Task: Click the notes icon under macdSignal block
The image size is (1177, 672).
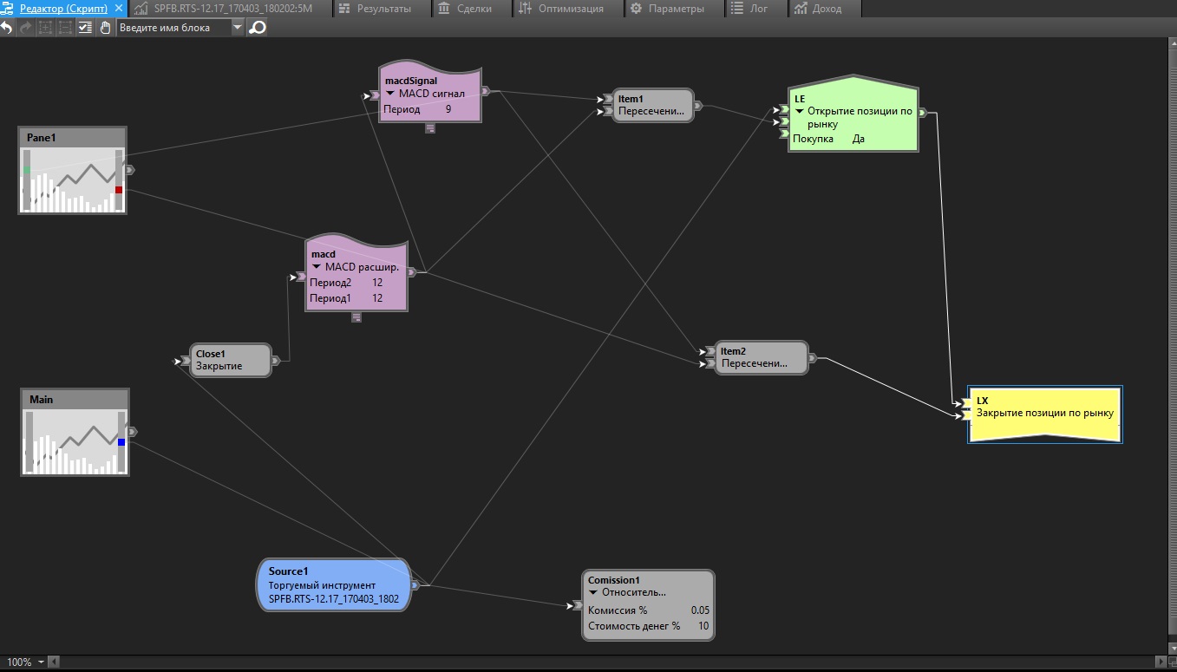Action: [x=429, y=128]
